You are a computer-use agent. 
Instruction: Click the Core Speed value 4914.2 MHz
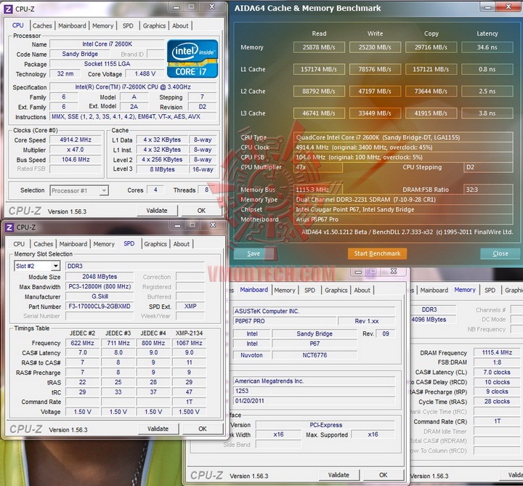(x=76, y=139)
